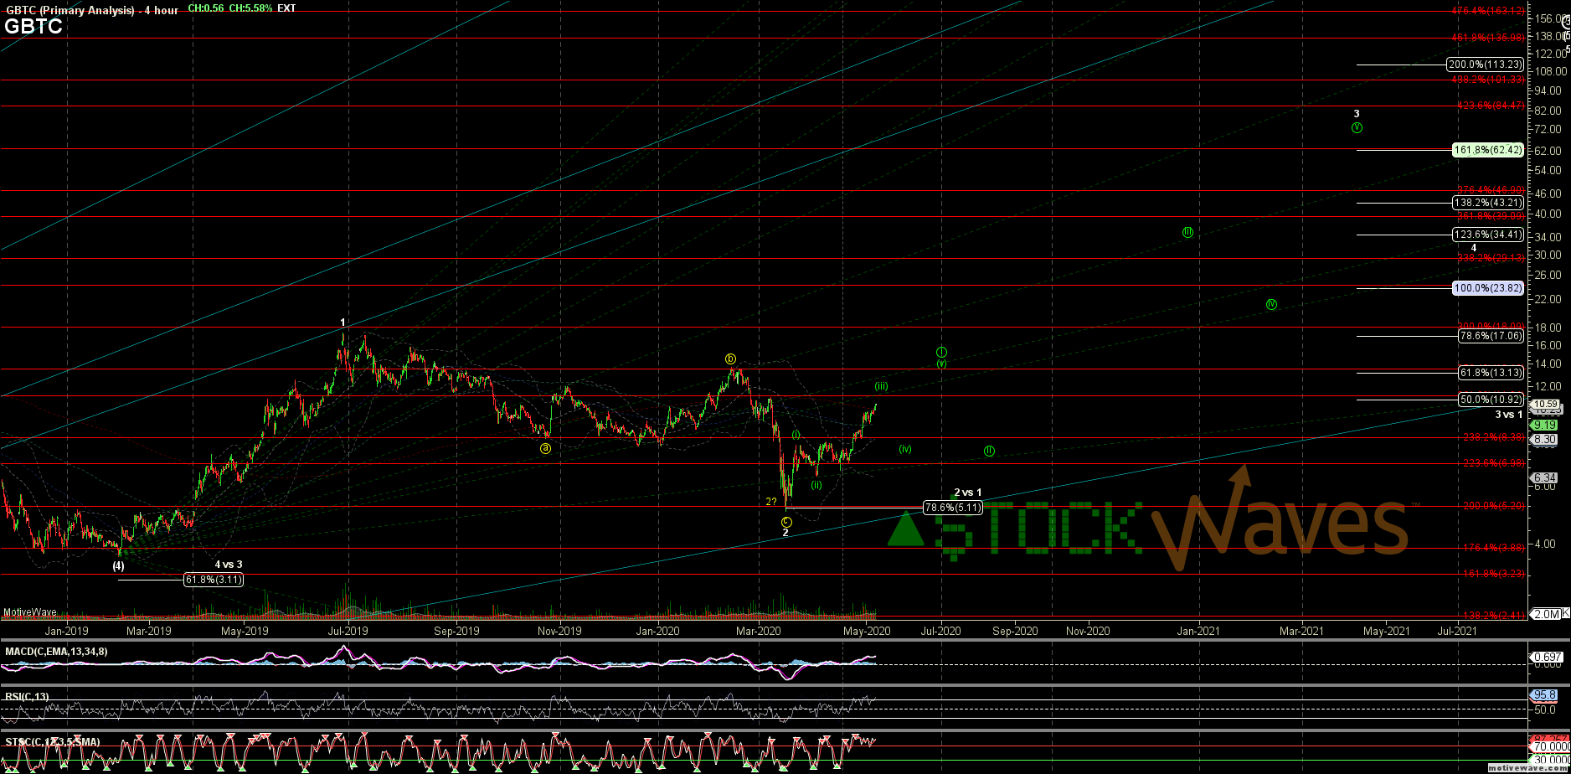
Task: Click the MACD value tag 0.697
Action: click(1546, 657)
